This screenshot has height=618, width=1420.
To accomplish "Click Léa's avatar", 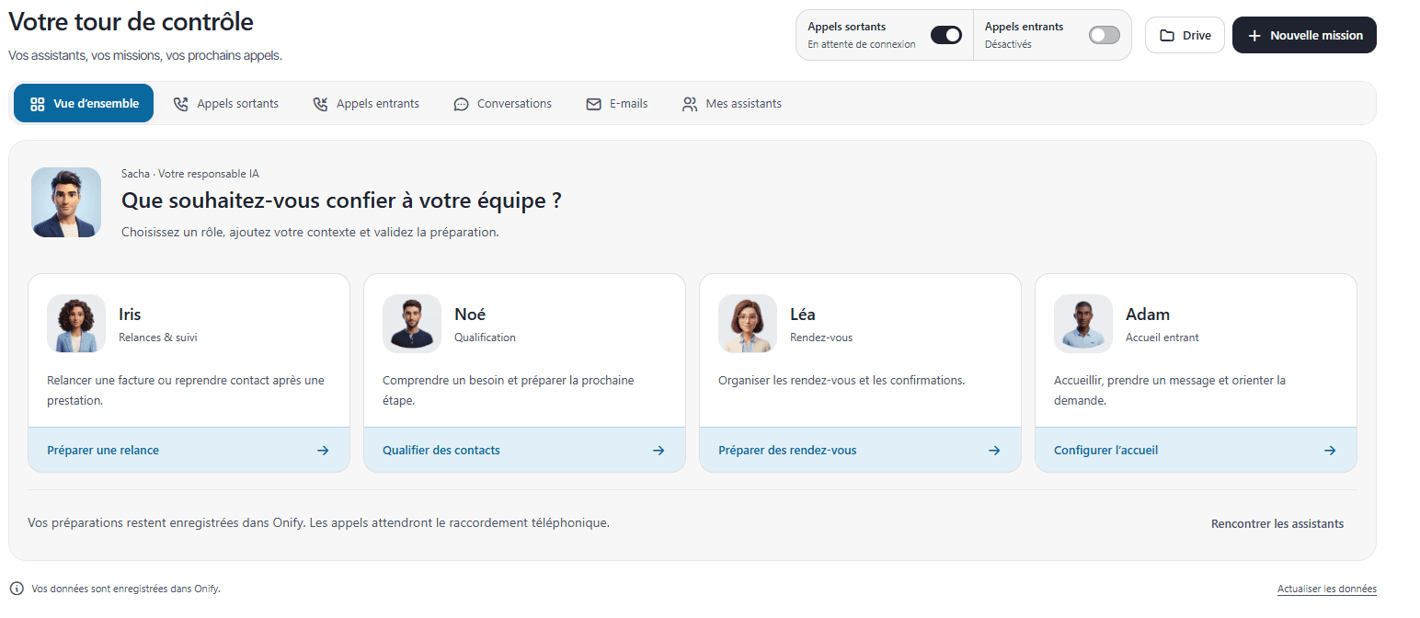I will 748,324.
